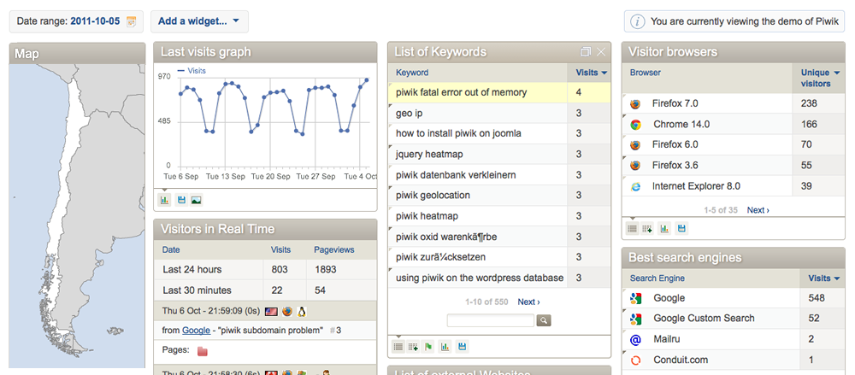Sort keywords by Visits column header

click(592, 73)
